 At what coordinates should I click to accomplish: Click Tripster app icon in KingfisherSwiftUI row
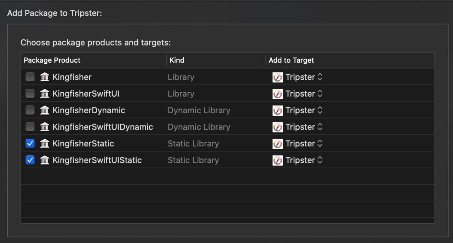(277, 94)
